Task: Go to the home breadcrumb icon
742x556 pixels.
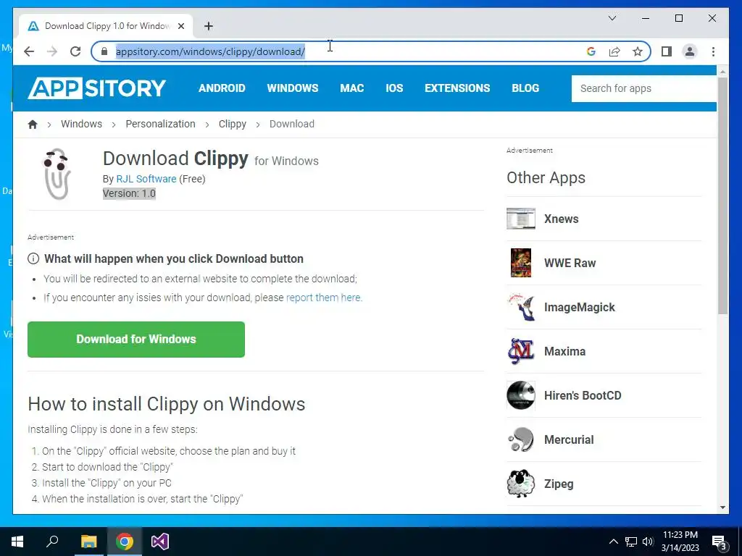Action: [33, 124]
